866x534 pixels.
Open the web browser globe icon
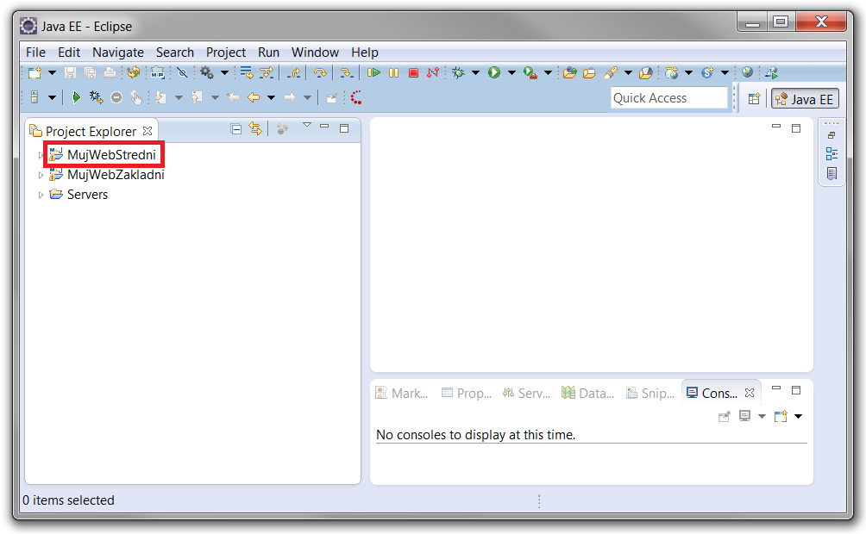pos(747,73)
